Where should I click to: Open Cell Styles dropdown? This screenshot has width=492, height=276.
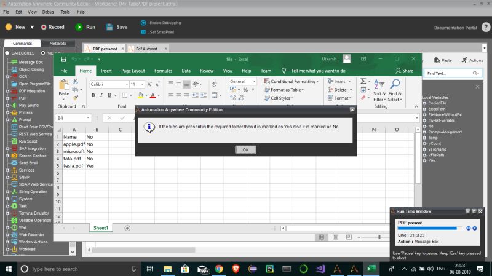[279, 98]
